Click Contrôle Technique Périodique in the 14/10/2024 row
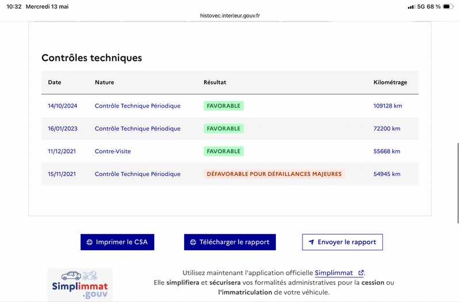The image size is (460, 302). point(137,106)
